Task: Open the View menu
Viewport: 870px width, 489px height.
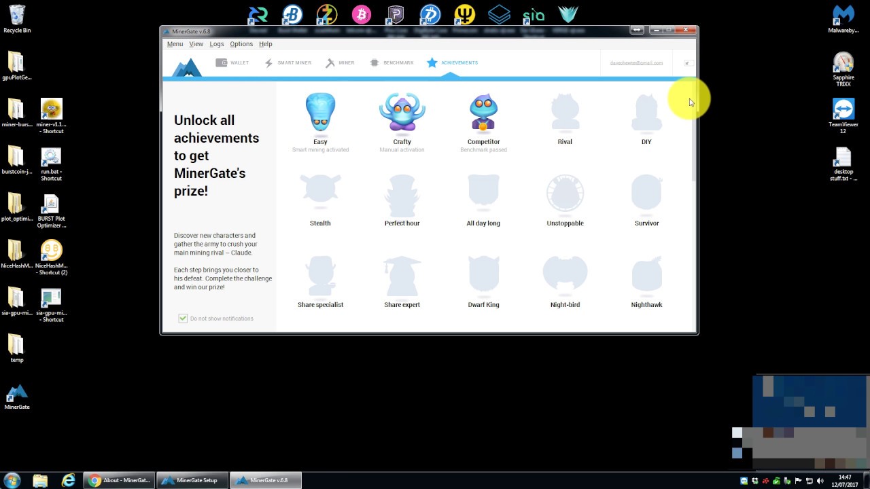Action: (196, 44)
